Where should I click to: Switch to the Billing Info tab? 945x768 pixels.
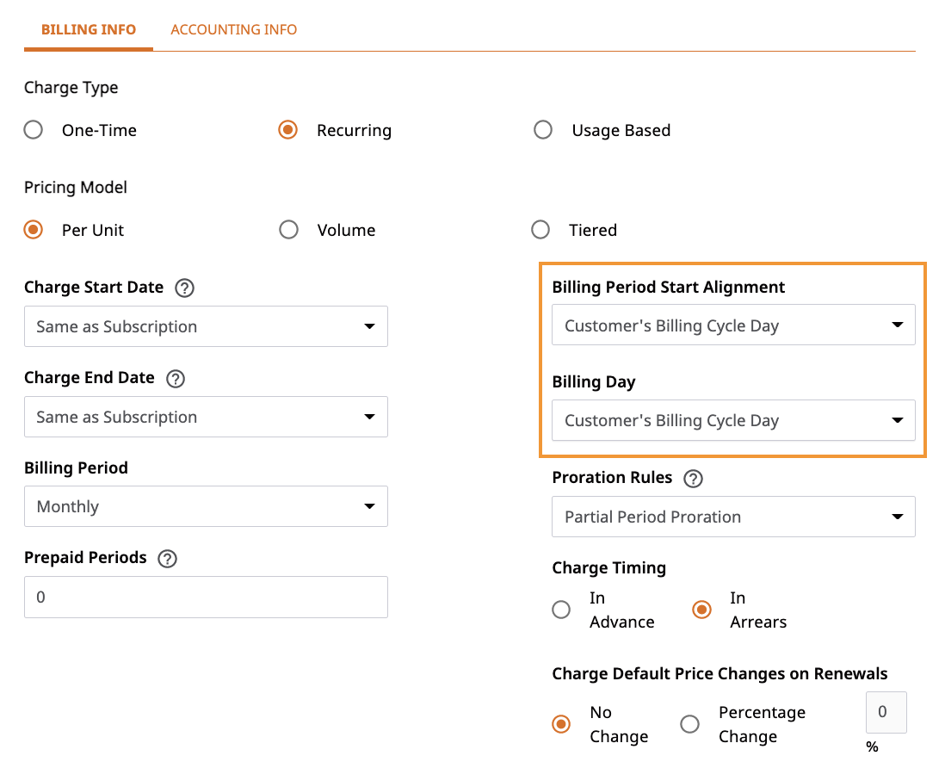[89, 29]
